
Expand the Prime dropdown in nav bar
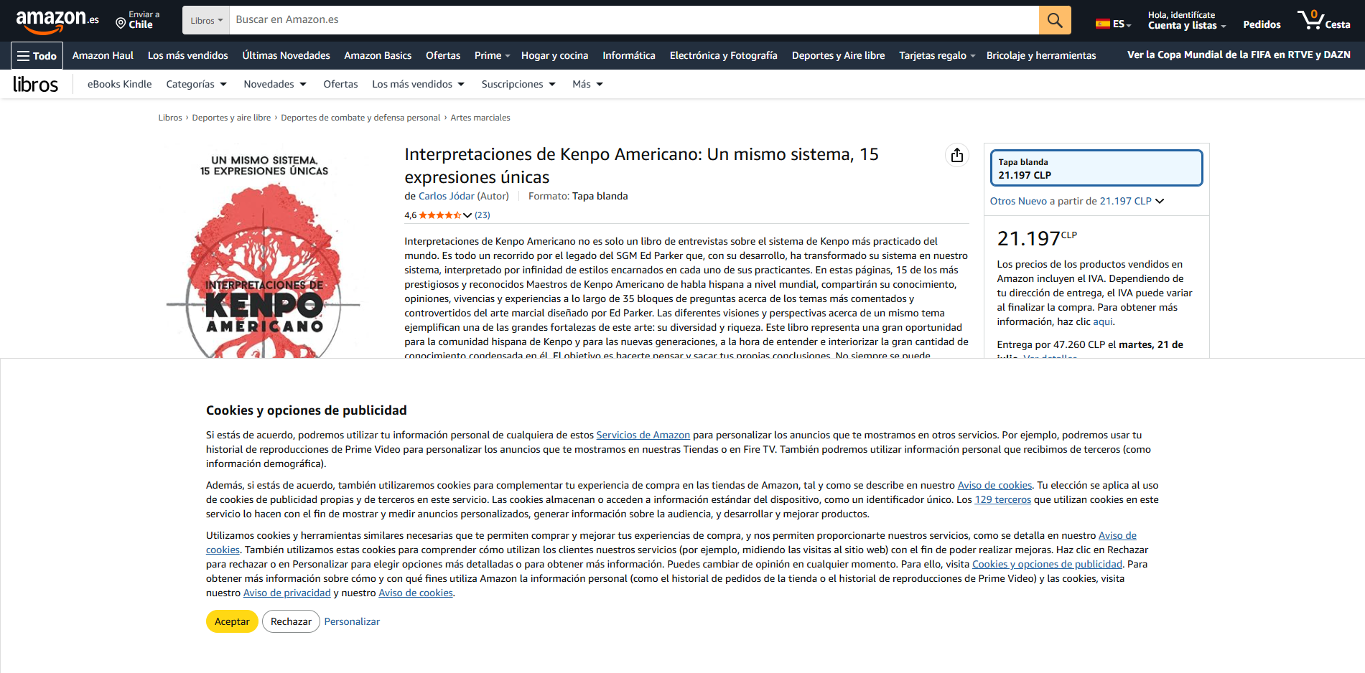[492, 55]
